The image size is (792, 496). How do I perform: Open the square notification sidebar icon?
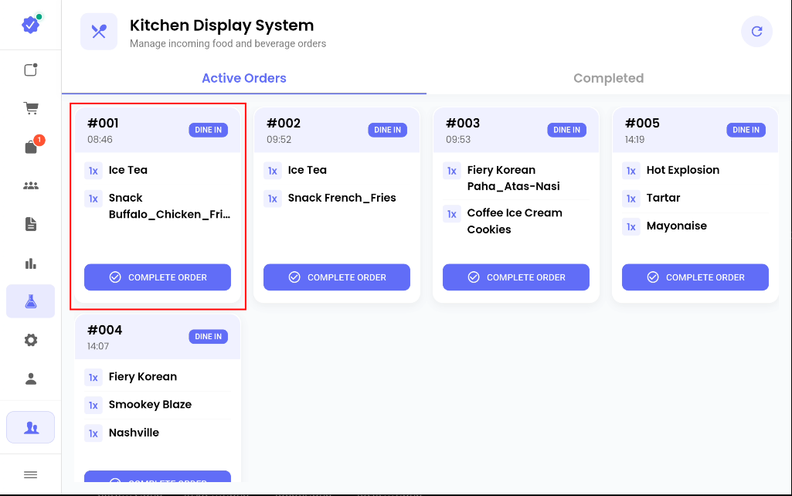[31, 70]
